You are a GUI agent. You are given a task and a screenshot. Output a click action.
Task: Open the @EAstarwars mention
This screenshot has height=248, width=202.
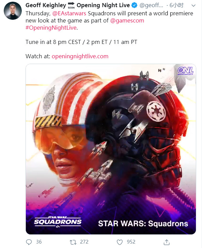click(69, 13)
